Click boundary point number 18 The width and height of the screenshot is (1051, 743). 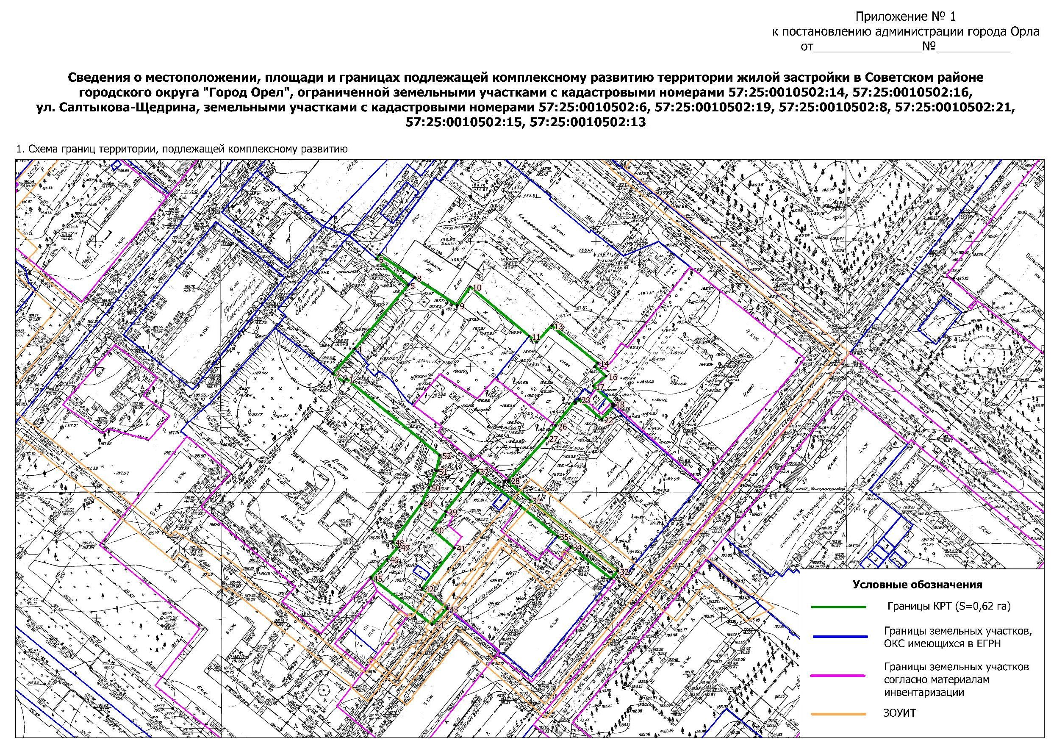620,405
